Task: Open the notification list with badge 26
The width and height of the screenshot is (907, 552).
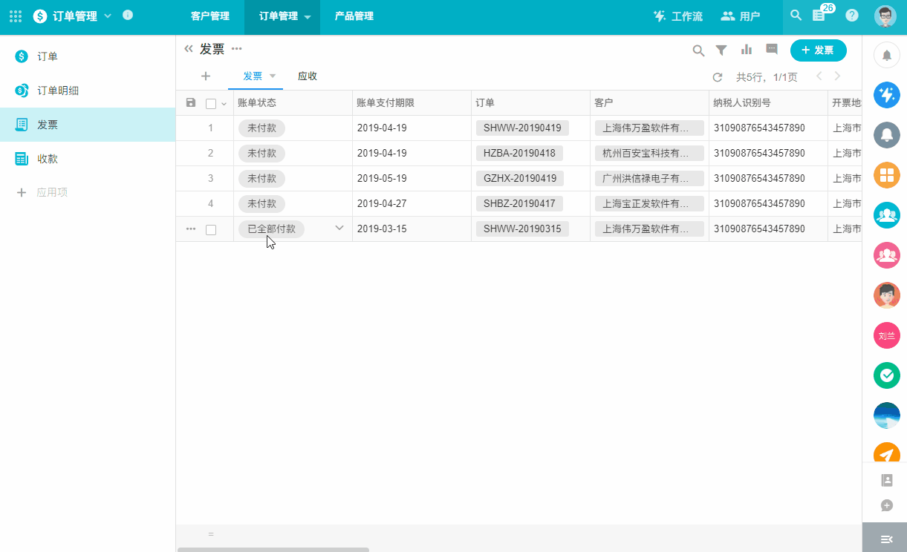Action: [819, 16]
